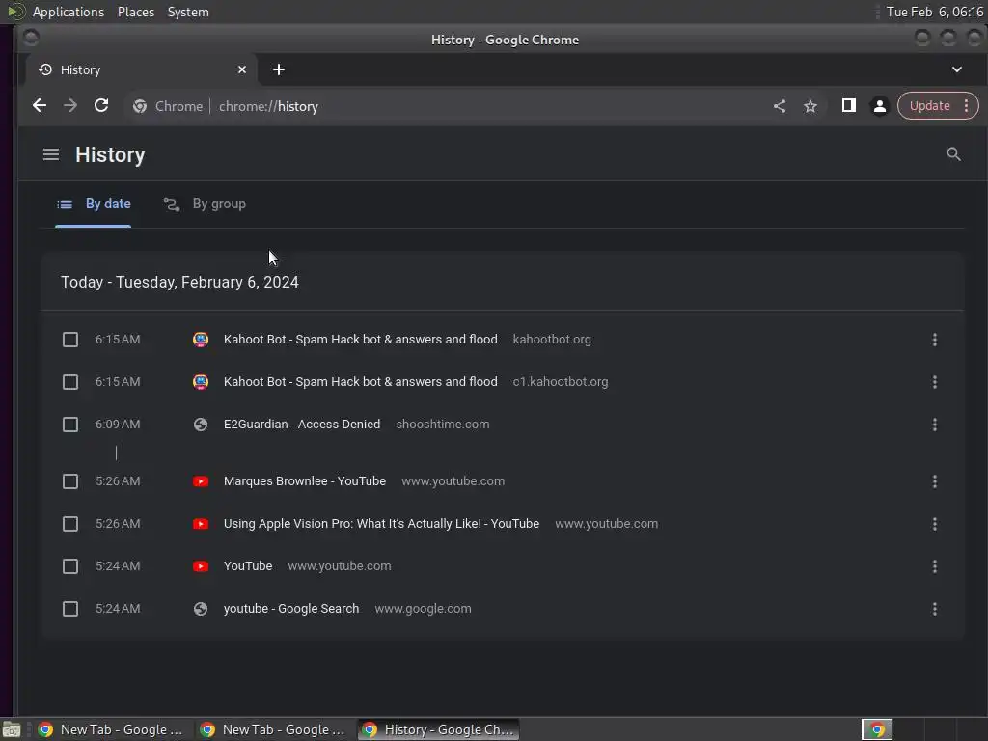Open actions menu for c1.kahootbot.org entry
Viewport: 988px width, 741px height.
pos(934,382)
